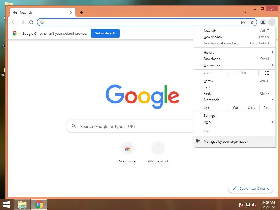Click the Chrome logo in default browser bar
Image resolution: width=280 pixels, height=210 pixels.
click(x=15, y=33)
